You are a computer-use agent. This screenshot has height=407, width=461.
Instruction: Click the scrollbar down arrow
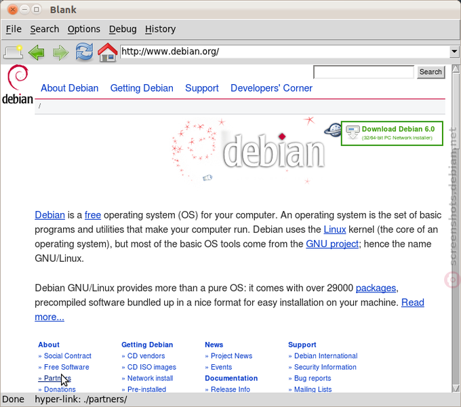click(x=456, y=389)
